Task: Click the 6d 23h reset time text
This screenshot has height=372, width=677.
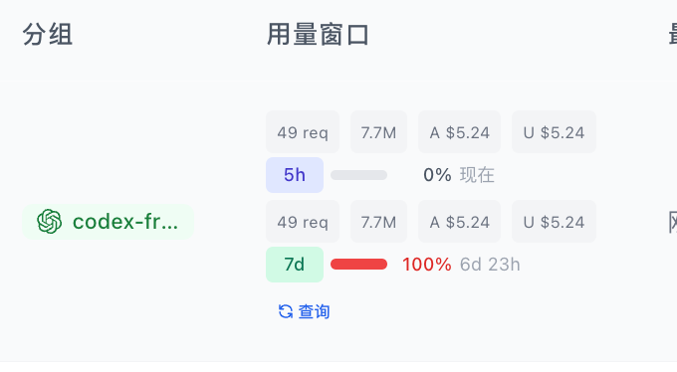Action: [490, 265]
